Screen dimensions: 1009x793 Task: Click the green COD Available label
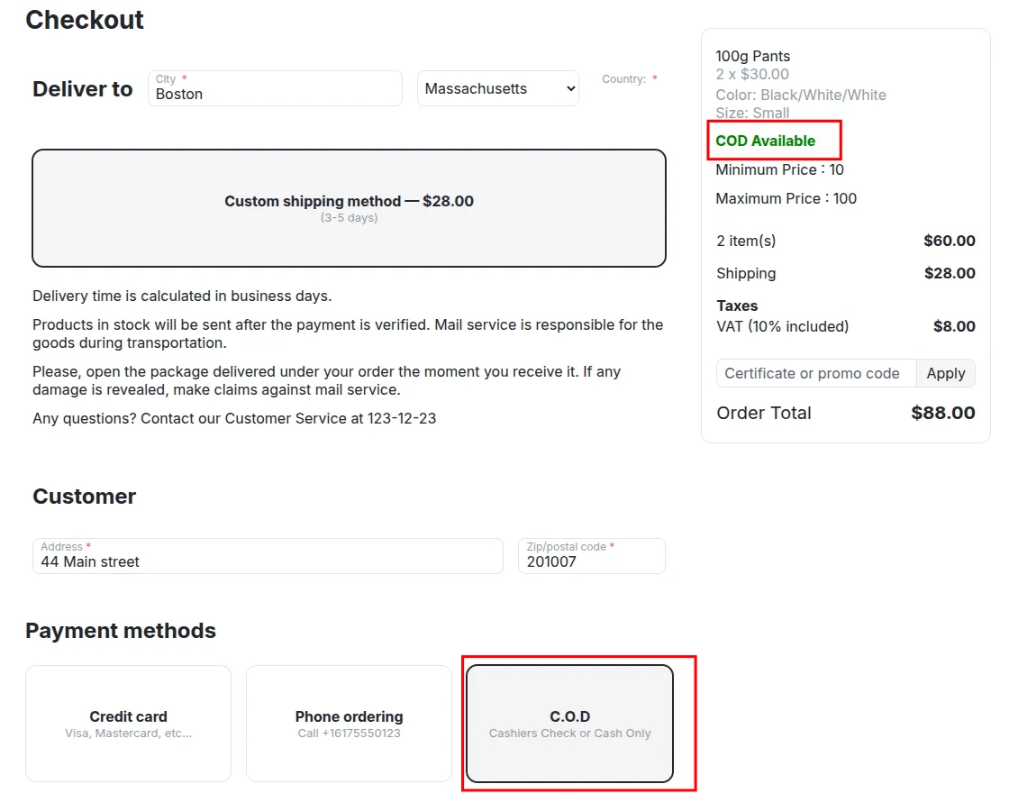[765, 141]
